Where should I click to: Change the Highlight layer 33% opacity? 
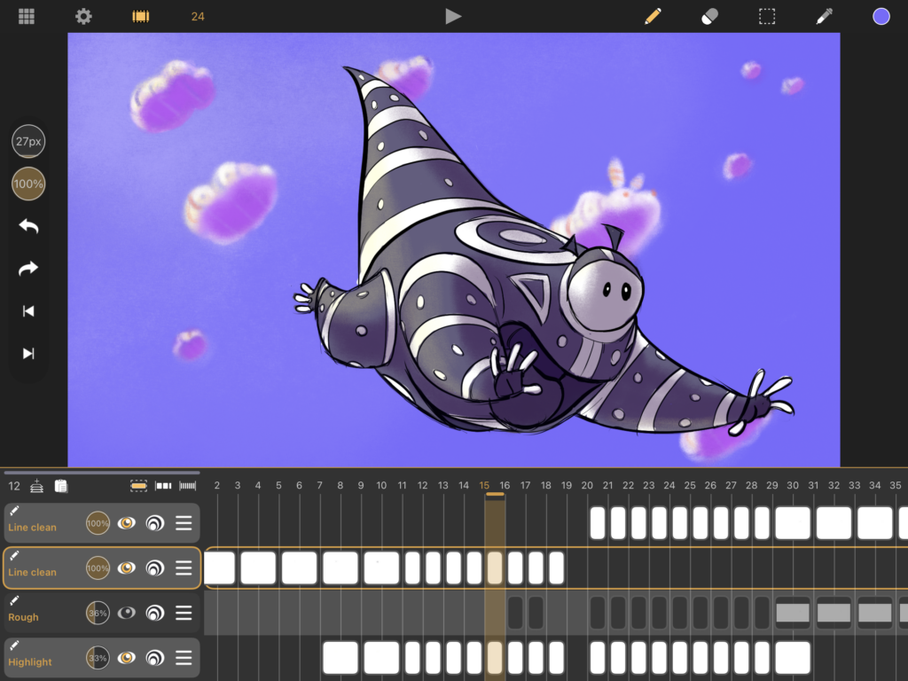(98, 658)
